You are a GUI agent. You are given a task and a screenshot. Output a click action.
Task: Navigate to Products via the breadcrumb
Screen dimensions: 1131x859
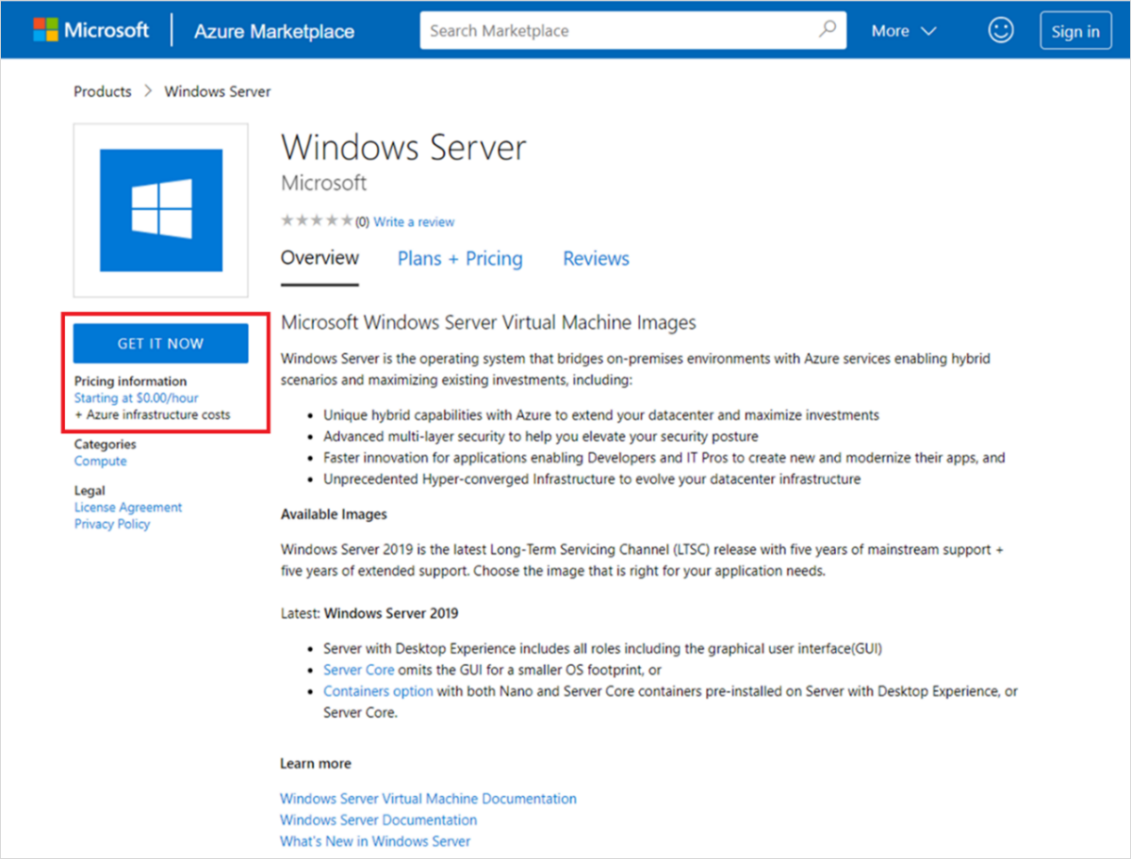pyautogui.click(x=102, y=90)
